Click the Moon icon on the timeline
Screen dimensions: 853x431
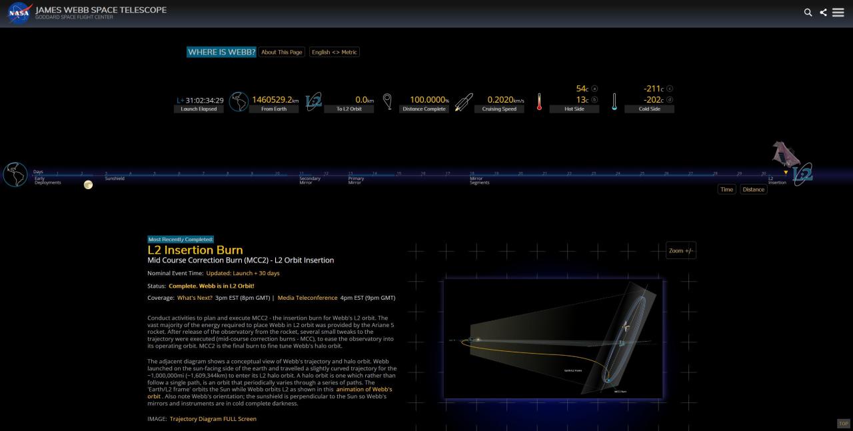(x=88, y=185)
